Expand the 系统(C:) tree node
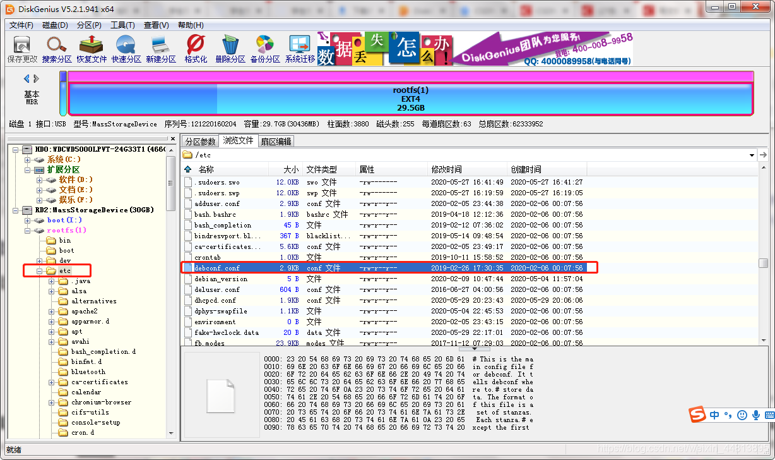 (x=27, y=159)
